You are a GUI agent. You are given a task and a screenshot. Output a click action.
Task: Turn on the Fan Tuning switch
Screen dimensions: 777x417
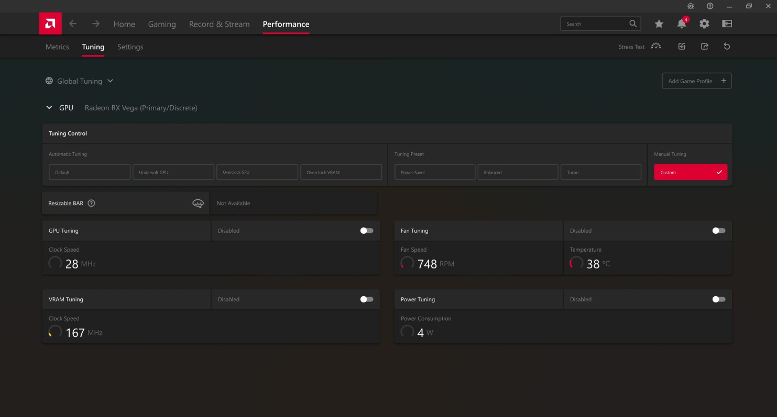click(719, 231)
